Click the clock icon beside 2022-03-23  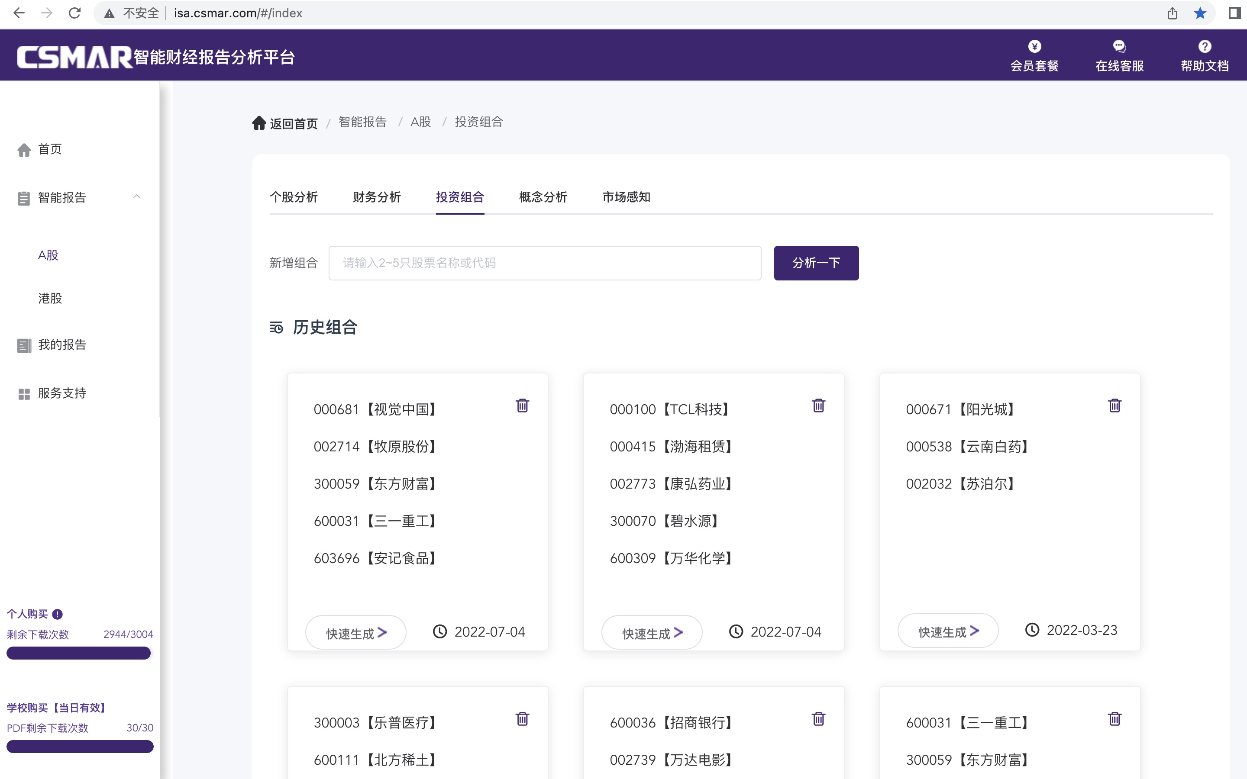[1032, 630]
